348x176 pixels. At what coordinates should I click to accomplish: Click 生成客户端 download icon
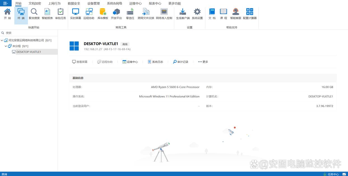[x=183, y=14]
